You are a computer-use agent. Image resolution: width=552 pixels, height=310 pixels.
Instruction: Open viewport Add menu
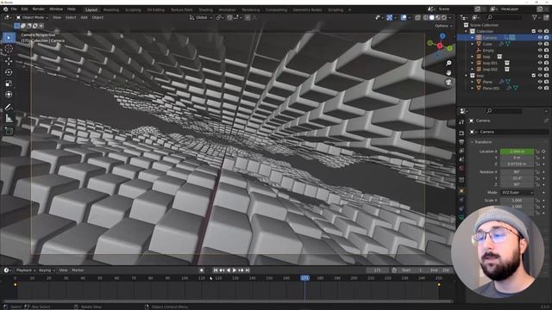[x=84, y=17]
